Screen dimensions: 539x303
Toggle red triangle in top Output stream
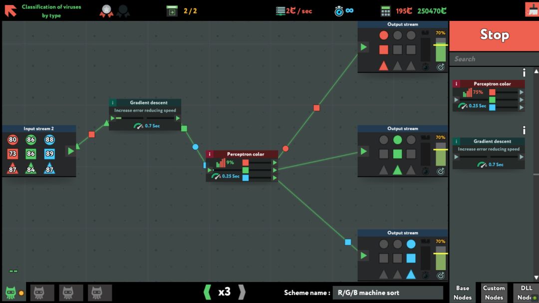(384, 65)
